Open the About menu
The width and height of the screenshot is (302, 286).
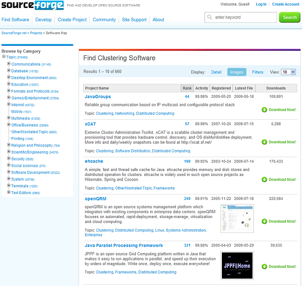158,20
